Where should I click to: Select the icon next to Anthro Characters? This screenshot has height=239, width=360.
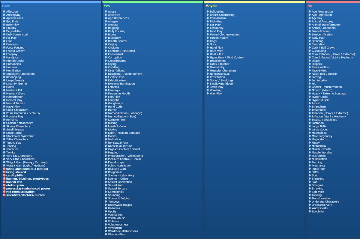[309, 28]
